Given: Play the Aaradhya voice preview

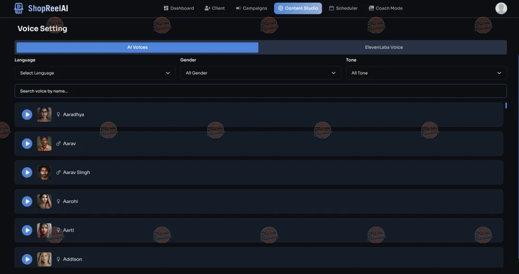Looking at the screenshot, I should coord(27,114).
